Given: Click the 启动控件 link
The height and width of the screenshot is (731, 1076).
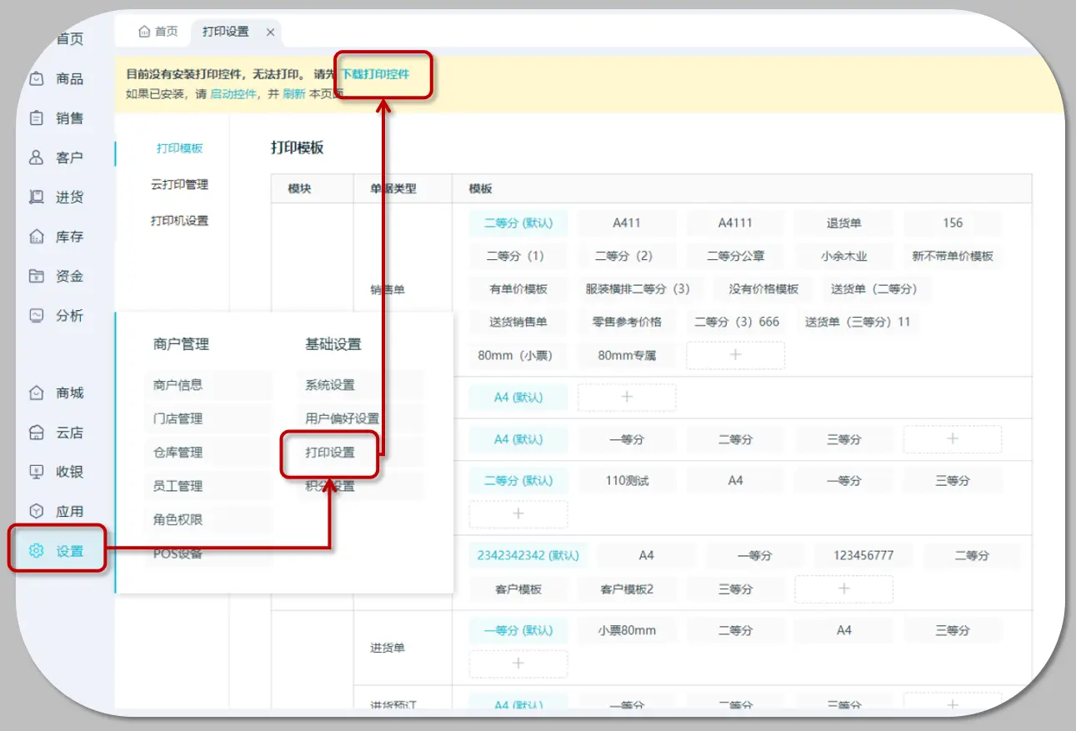Looking at the screenshot, I should point(233,94).
